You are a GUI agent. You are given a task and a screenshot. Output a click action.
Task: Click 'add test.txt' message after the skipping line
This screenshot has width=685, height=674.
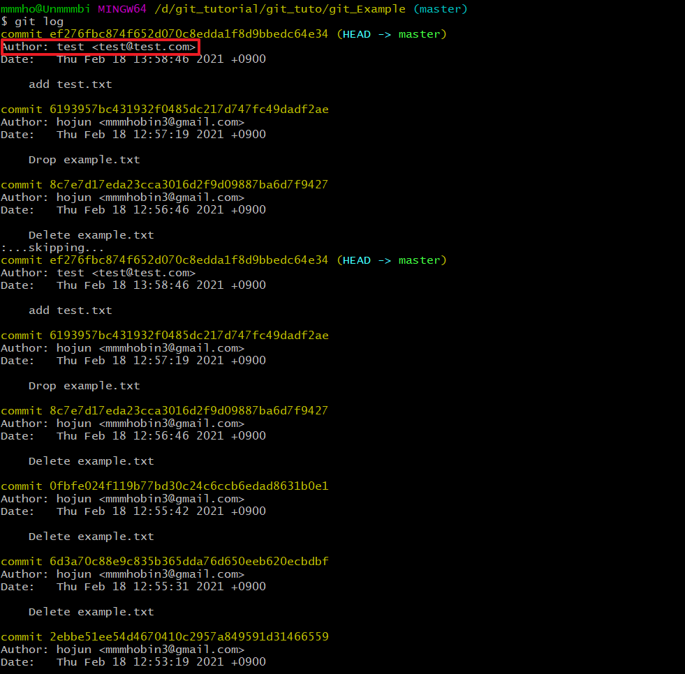(x=71, y=310)
